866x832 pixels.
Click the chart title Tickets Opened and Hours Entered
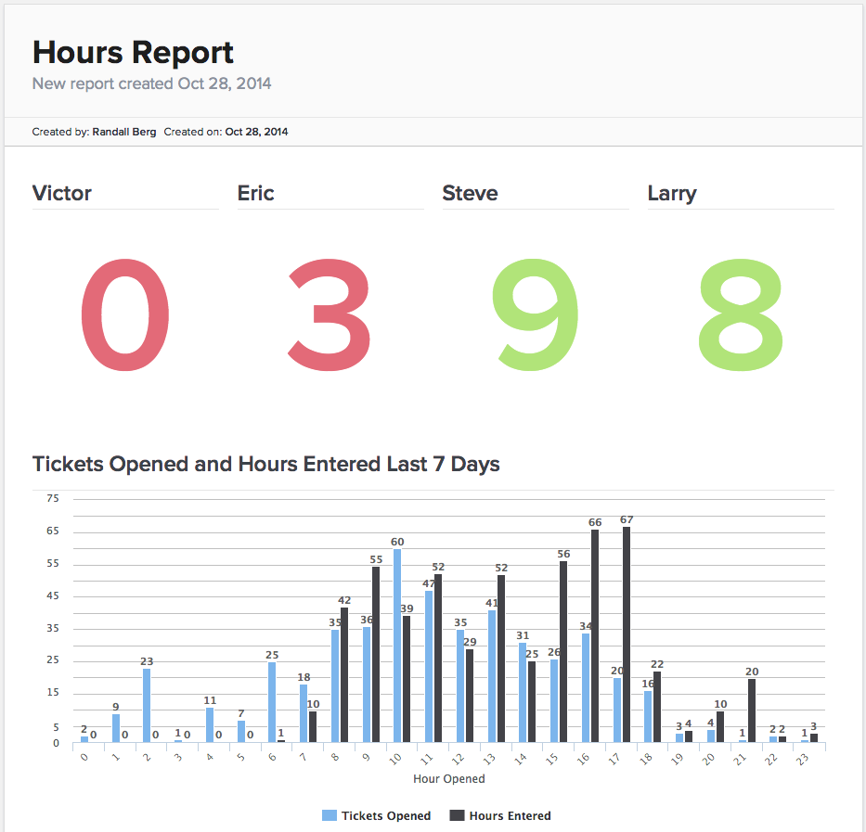tap(265, 464)
